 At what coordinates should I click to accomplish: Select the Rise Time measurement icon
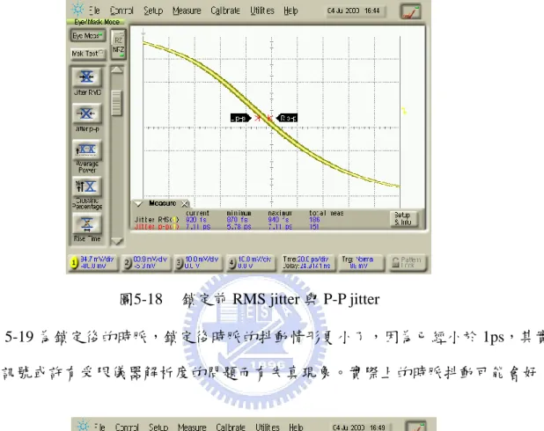click(87, 224)
